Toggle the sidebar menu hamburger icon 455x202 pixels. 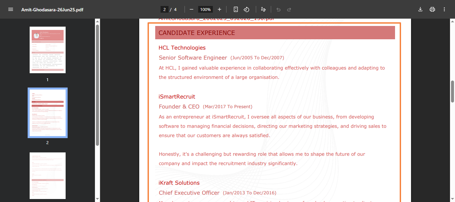[11, 9]
